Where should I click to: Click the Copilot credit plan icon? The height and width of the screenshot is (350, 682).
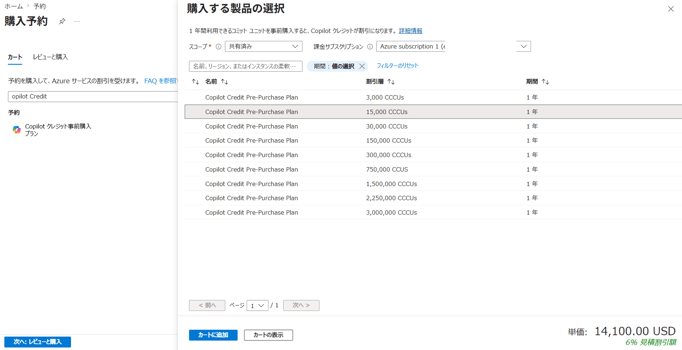[16, 130]
